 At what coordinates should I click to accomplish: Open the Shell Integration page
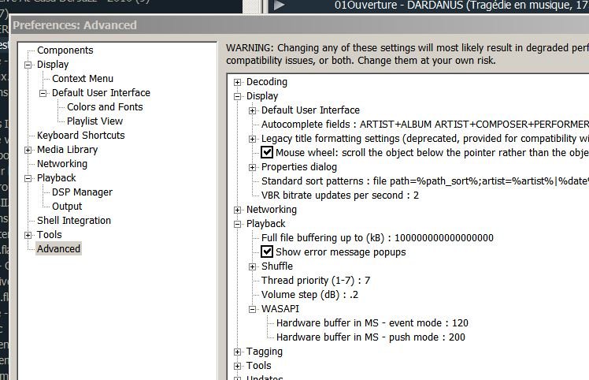tap(74, 221)
